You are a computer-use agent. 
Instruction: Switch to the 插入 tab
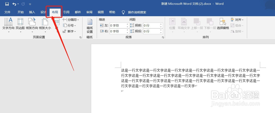32,12
